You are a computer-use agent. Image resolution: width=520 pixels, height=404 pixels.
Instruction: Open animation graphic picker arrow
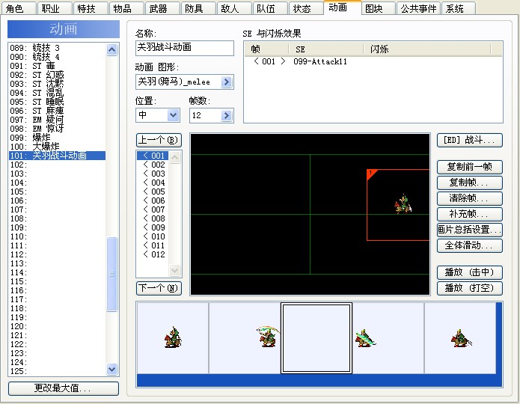coord(226,82)
